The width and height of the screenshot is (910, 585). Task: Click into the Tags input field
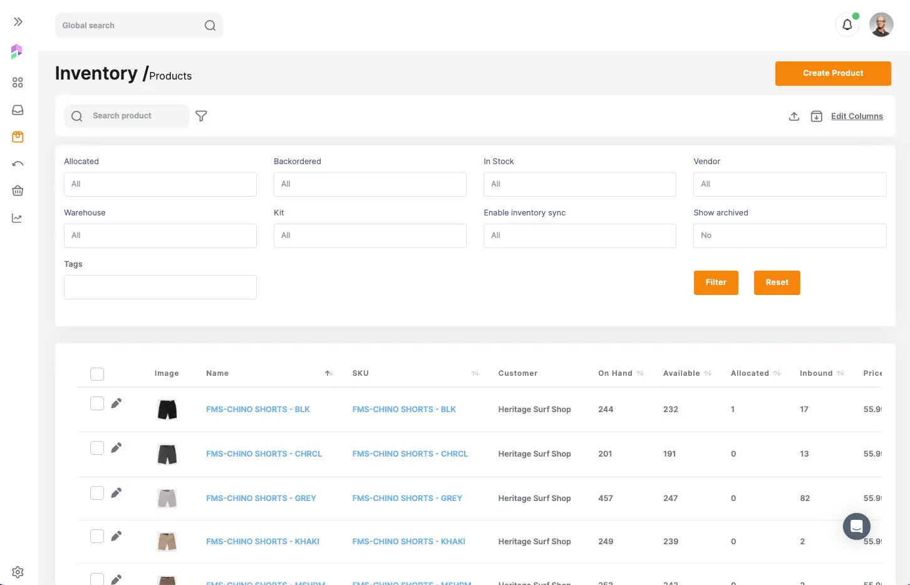pos(160,287)
